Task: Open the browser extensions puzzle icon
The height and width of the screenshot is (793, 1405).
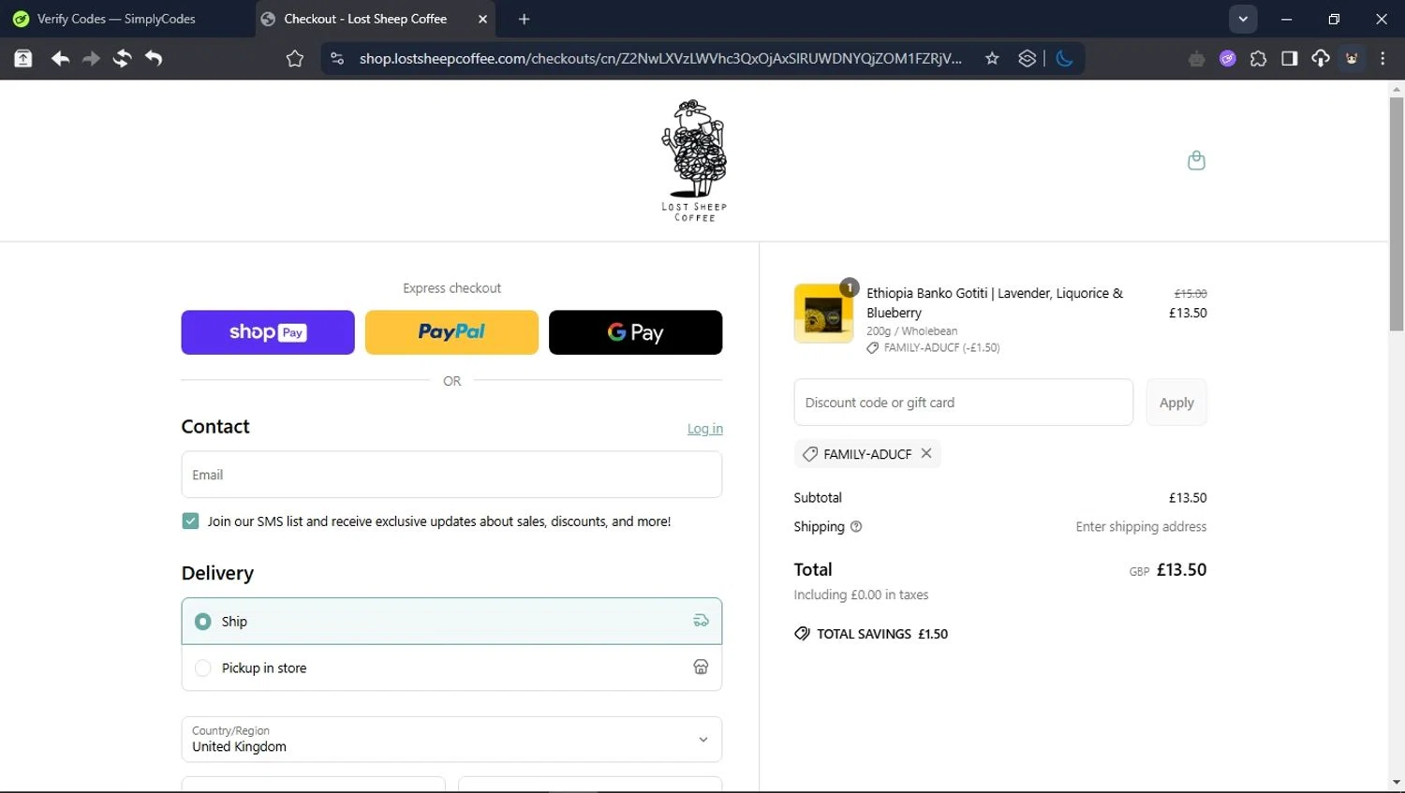Action: (1258, 58)
